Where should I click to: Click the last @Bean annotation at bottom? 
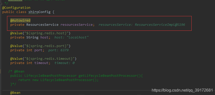15,93
